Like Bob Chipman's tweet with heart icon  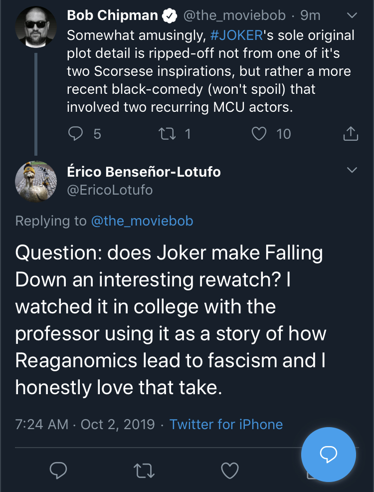pos(259,134)
